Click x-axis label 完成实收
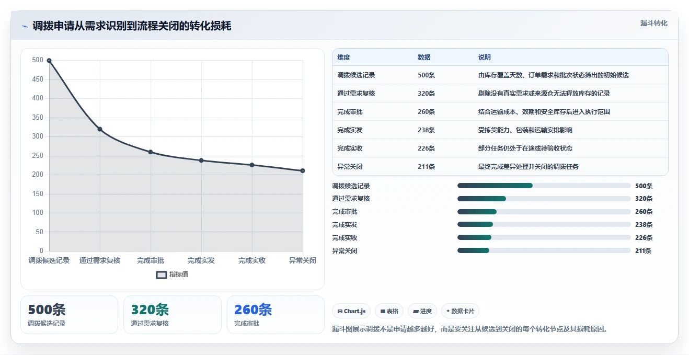Viewport: 689px width, 355px height. pos(252,260)
